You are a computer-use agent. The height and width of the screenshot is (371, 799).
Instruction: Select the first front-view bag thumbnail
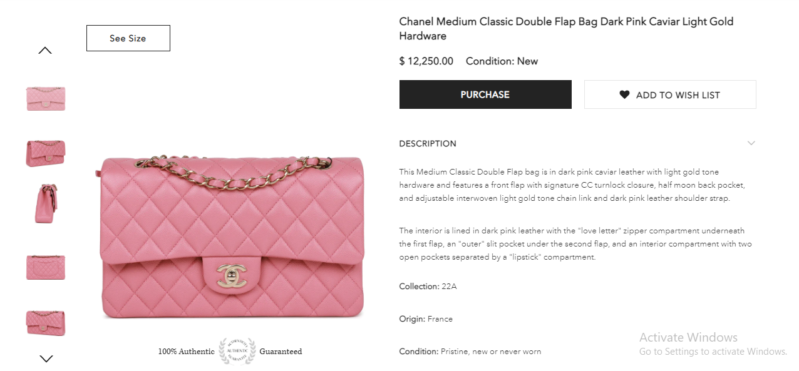[46, 98]
